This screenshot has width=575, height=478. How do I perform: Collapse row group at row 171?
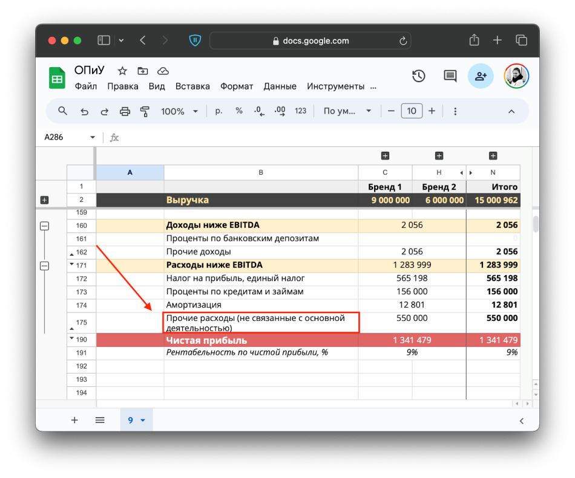point(44,265)
